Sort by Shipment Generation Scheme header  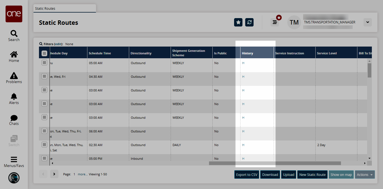(191, 53)
